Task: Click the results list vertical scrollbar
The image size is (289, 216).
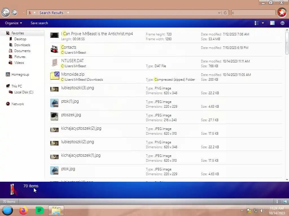Action: [x=287, y=43]
